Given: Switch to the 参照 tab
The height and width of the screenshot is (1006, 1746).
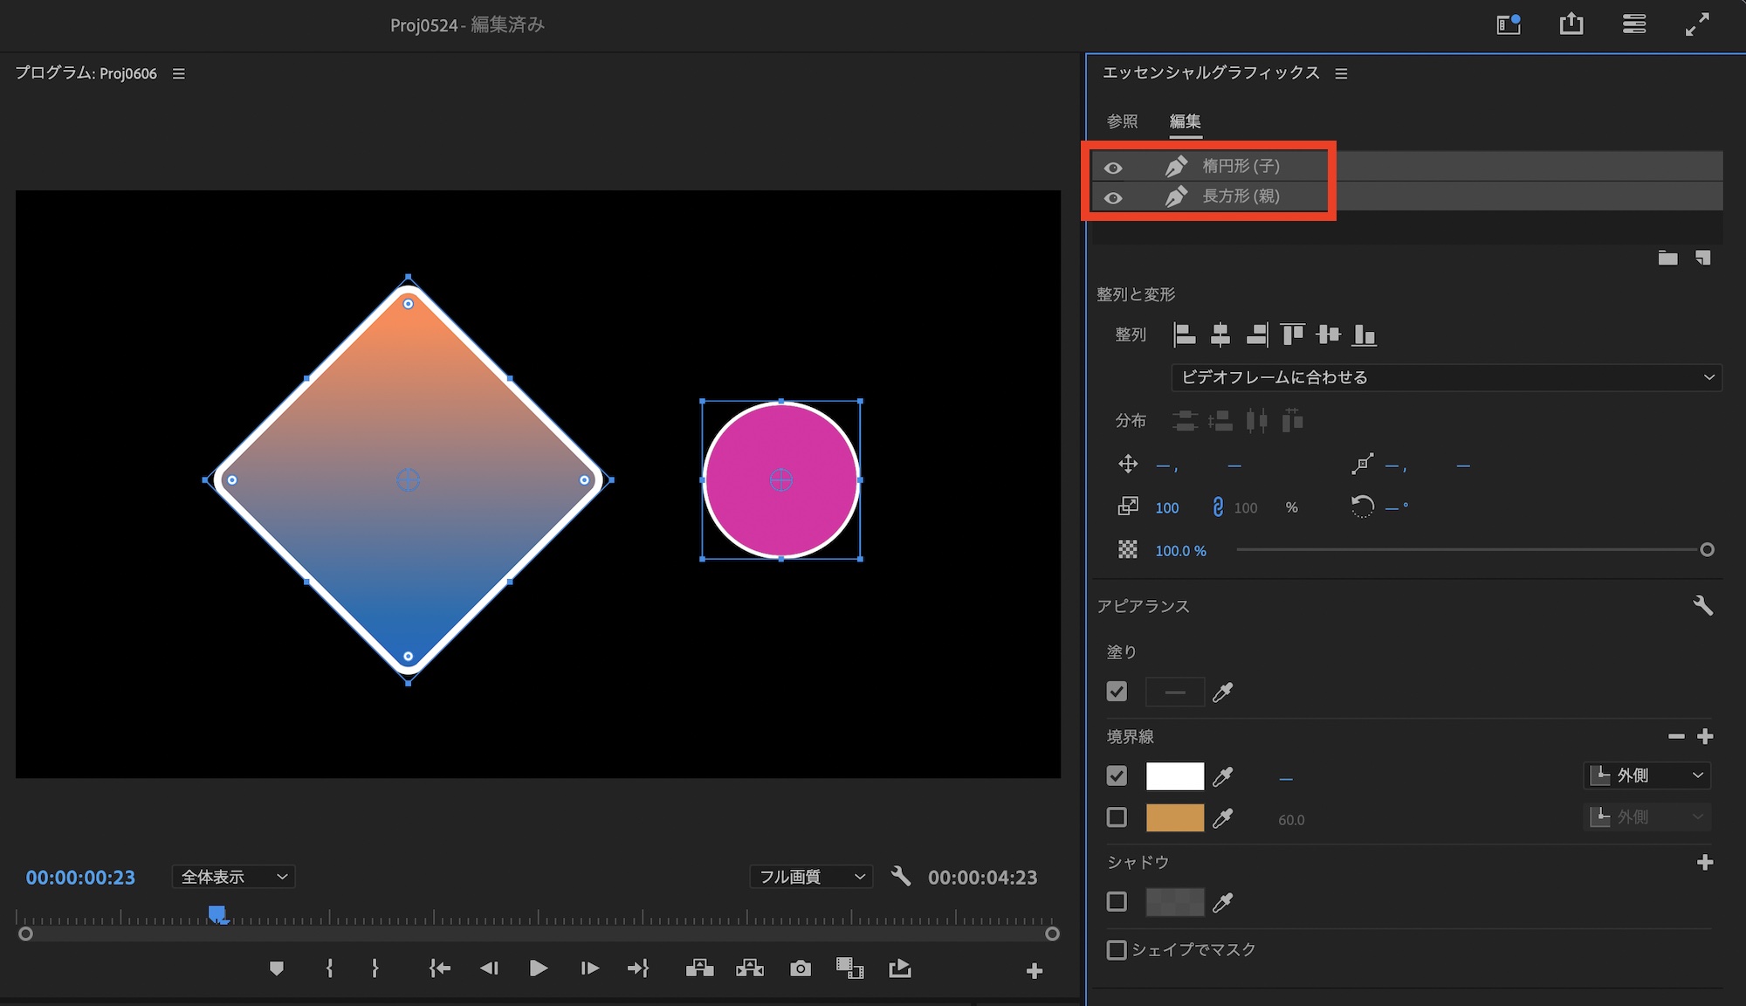Looking at the screenshot, I should [x=1122, y=121].
